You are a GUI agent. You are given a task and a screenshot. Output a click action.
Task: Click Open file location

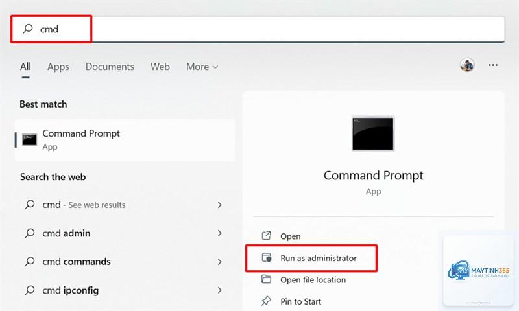[x=313, y=280]
